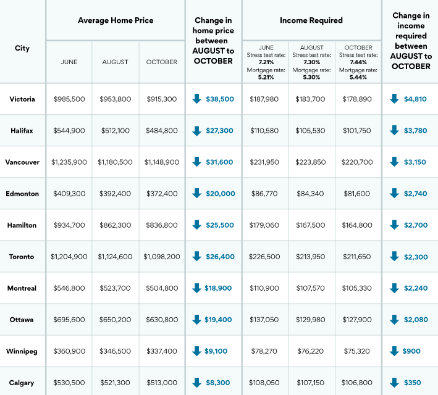
Task: Select the City column header
Action: (22, 48)
